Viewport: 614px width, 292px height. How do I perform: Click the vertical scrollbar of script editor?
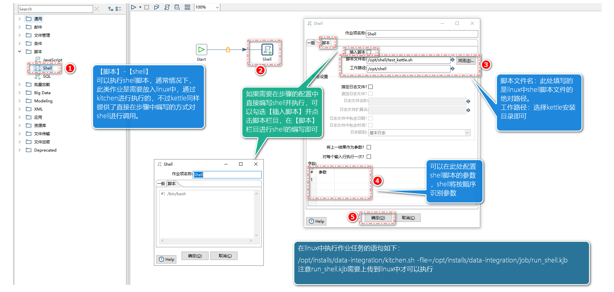point(256,214)
